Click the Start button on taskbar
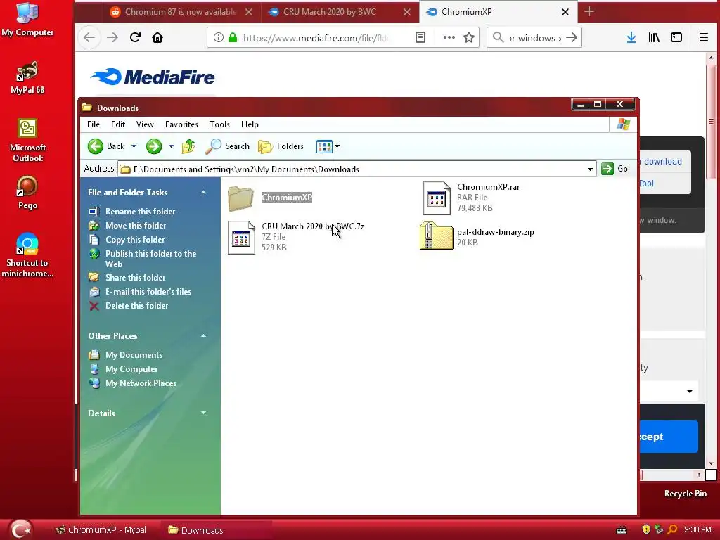This screenshot has width=720, height=540. point(21,529)
